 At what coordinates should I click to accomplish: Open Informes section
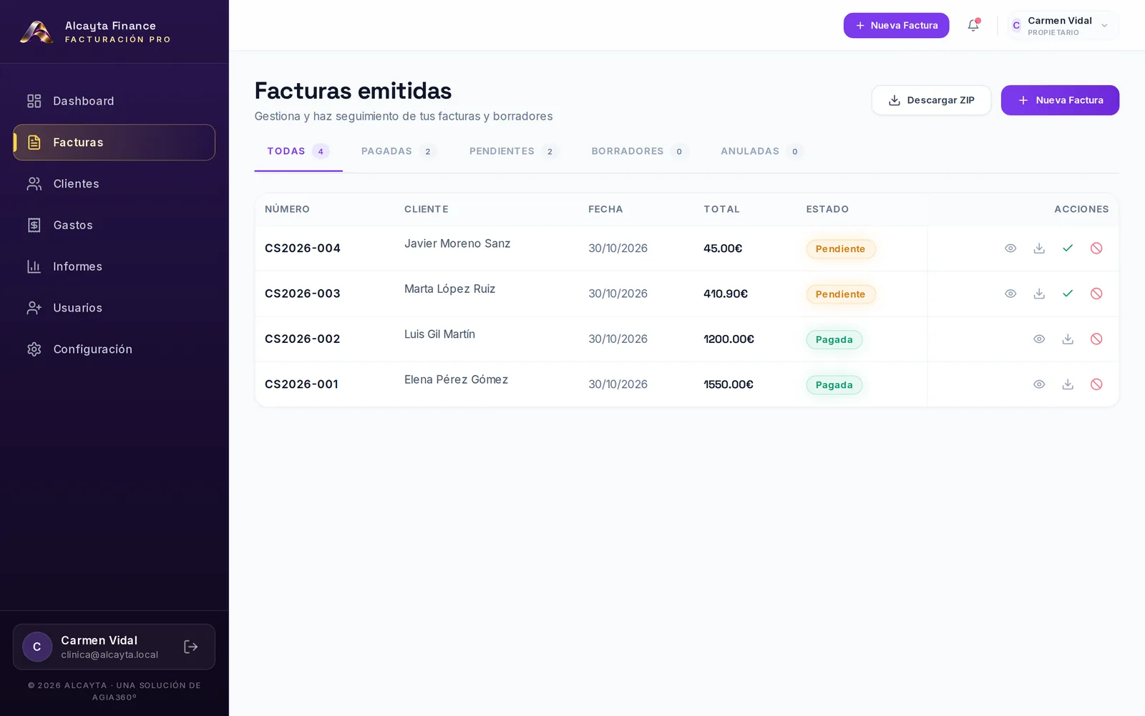114,266
